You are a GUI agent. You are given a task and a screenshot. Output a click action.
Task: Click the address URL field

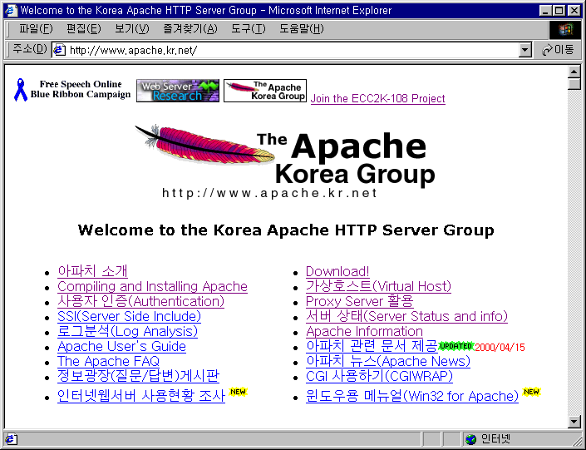pyautogui.click(x=292, y=50)
